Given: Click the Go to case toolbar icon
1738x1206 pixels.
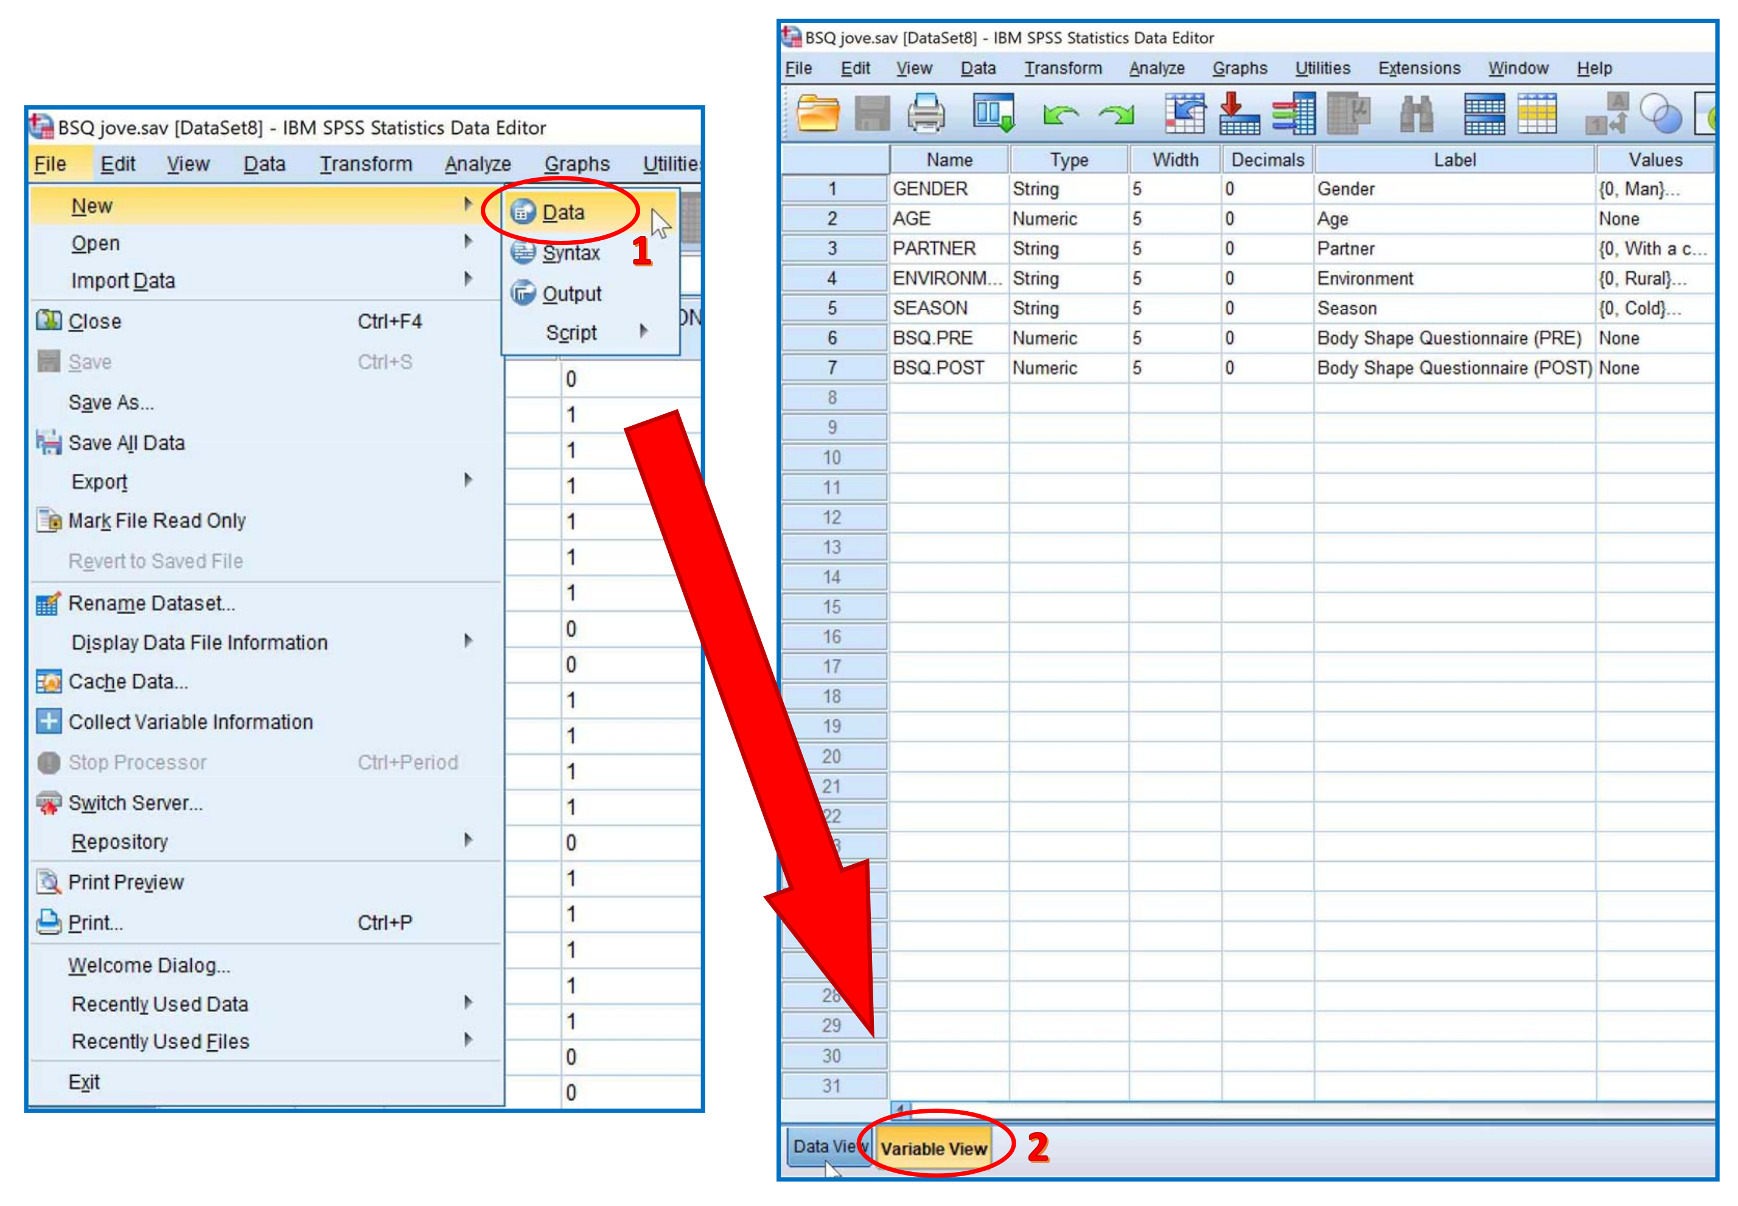Looking at the screenshot, I should (x=1185, y=113).
